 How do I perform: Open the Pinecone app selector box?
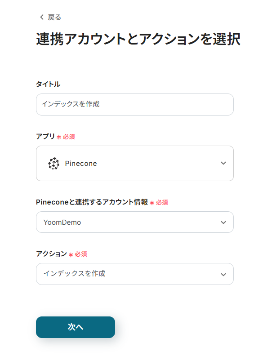click(x=135, y=164)
